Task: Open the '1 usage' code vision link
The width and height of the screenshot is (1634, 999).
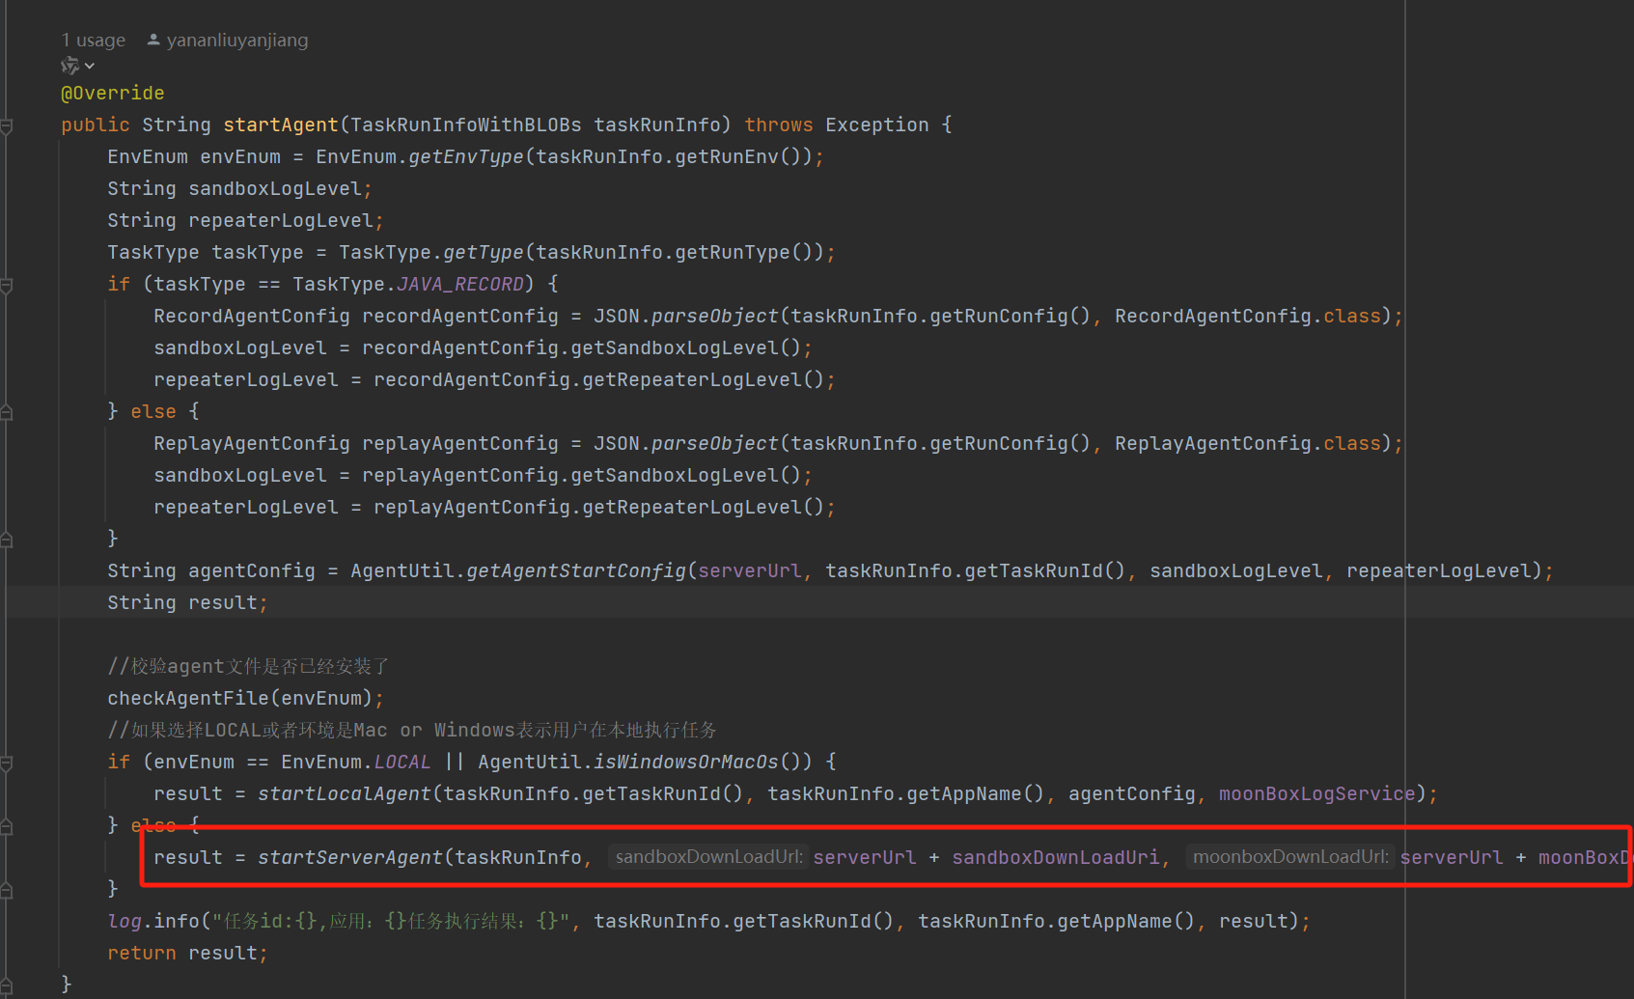Action: (x=94, y=40)
